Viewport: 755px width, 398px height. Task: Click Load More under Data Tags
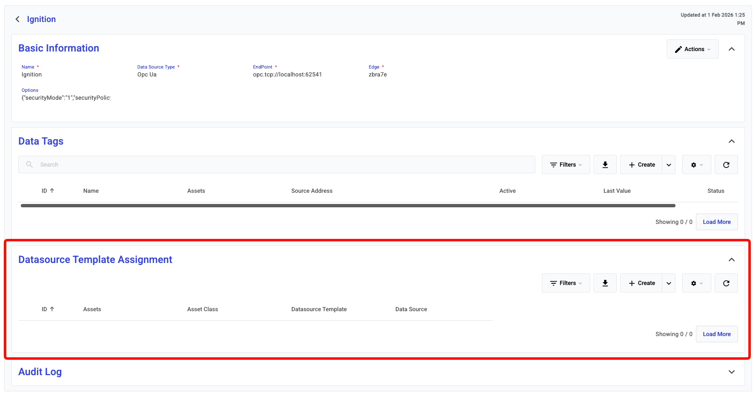pyautogui.click(x=716, y=222)
